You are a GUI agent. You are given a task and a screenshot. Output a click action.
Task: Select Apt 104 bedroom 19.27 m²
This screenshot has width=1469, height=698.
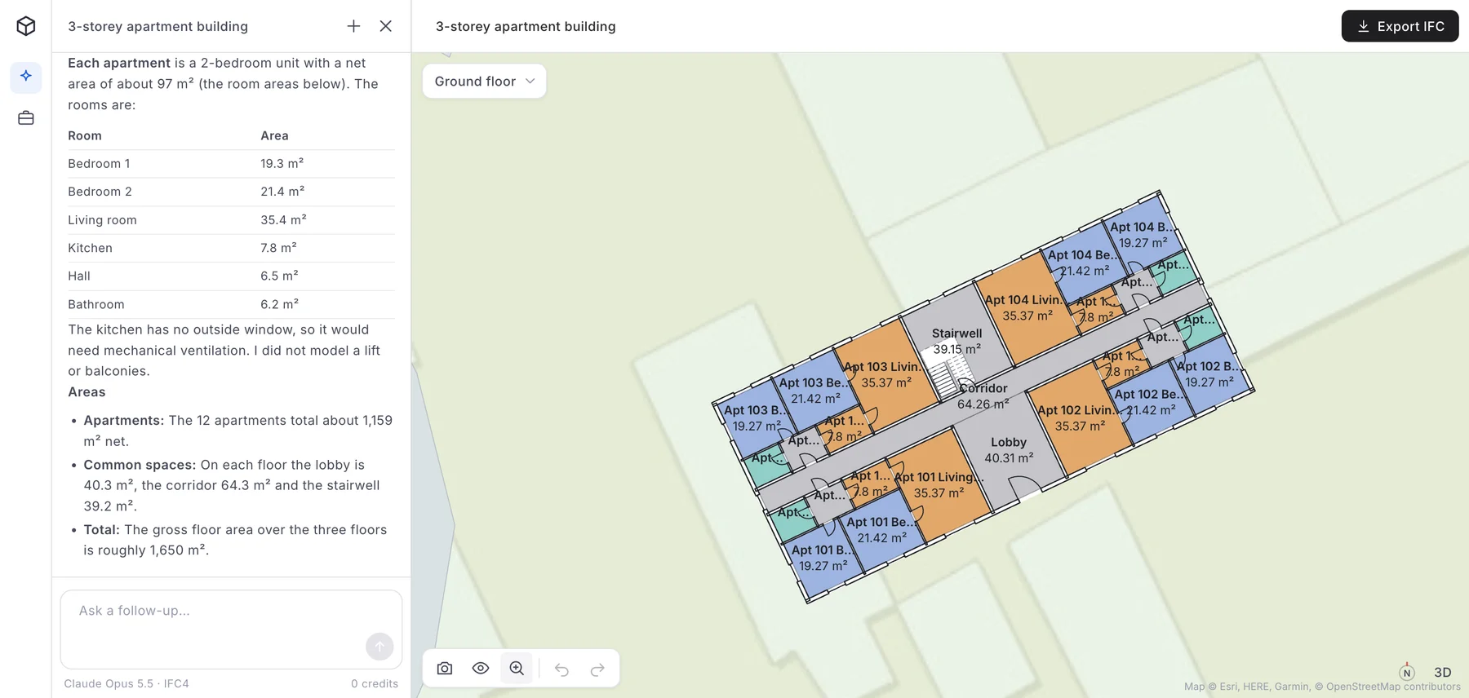(1143, 235)
